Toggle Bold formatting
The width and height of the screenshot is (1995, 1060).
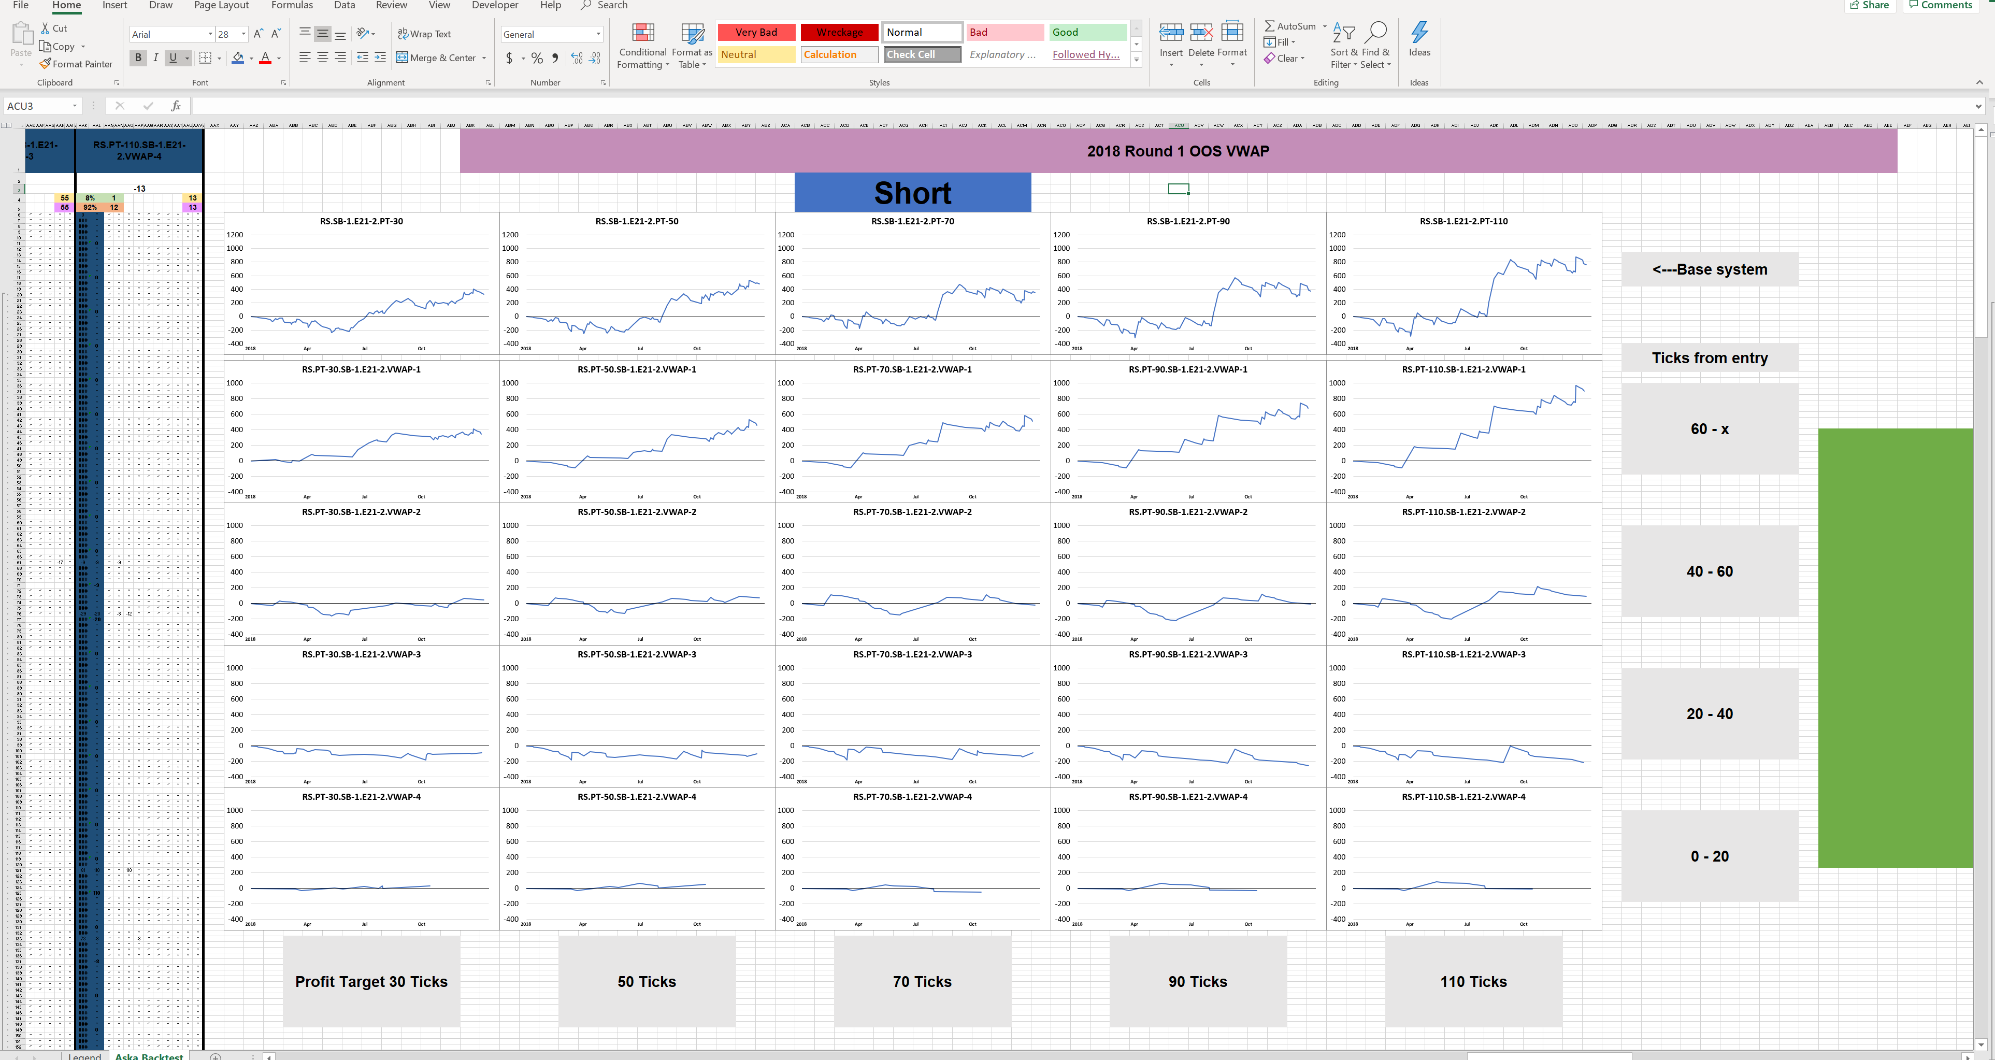point(139,58)
